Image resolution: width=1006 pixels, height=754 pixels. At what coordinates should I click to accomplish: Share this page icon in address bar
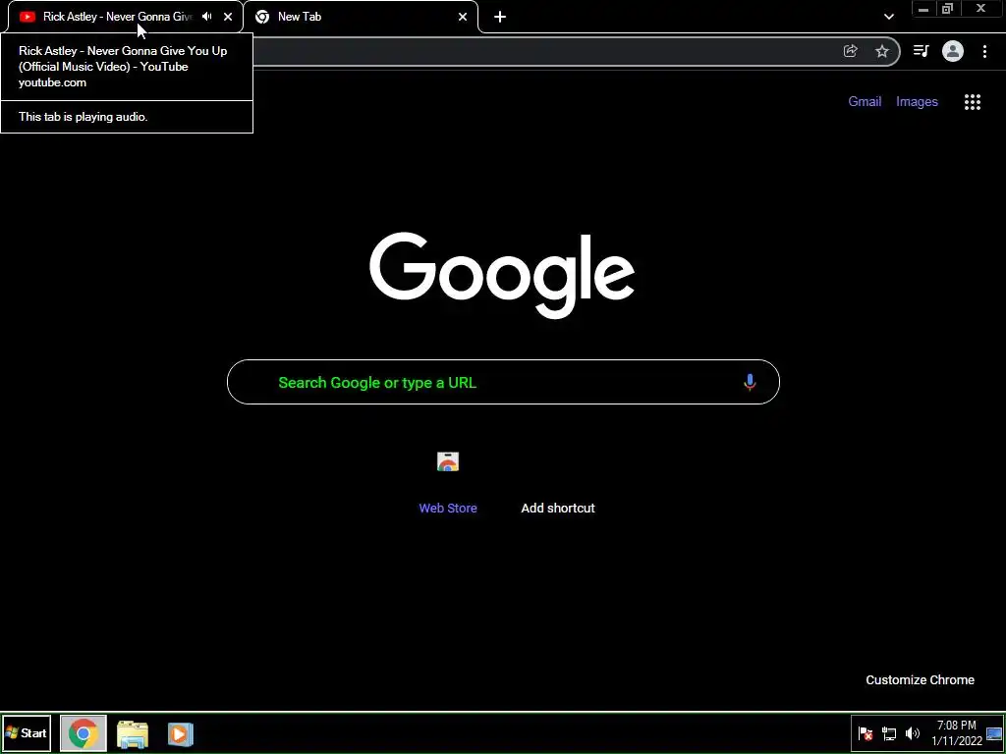point(850,51)
